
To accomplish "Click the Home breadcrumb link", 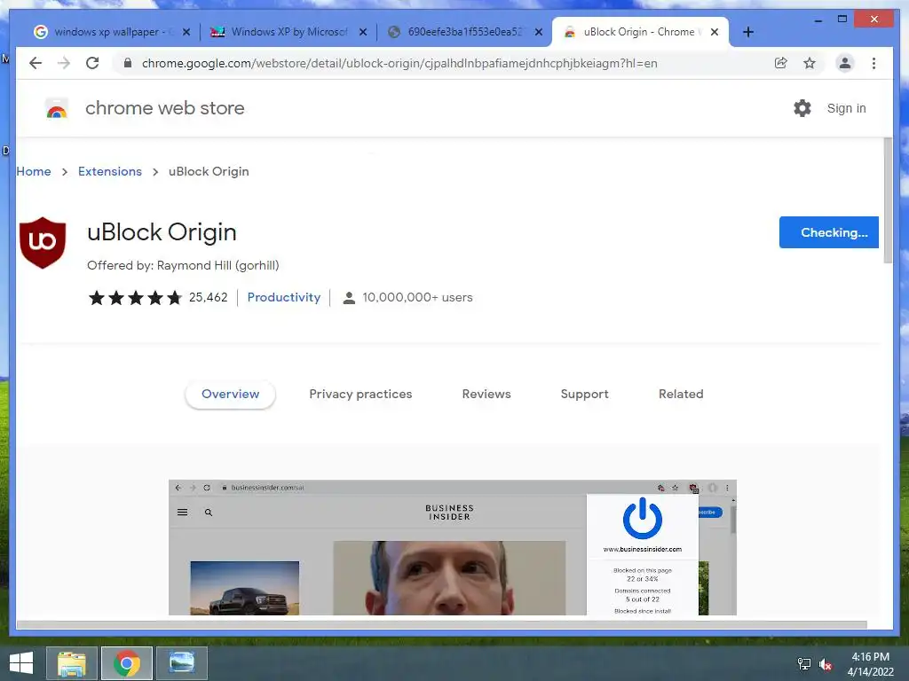I will (x=34, y=171).
